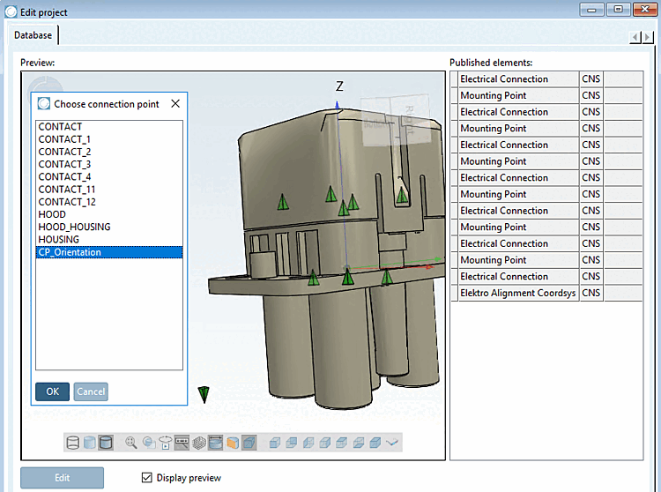Select CONTACT_11 in the connection point list
The image size is (661, 492).
pyautogui.click(x=67, y=190)
